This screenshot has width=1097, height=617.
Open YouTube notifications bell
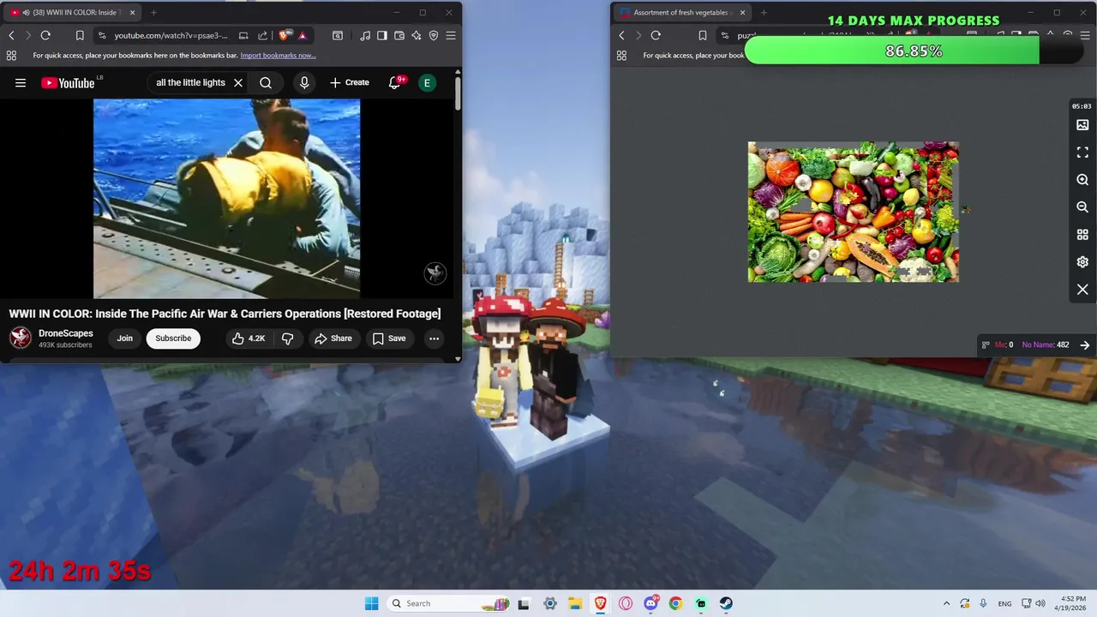point(395,83)
